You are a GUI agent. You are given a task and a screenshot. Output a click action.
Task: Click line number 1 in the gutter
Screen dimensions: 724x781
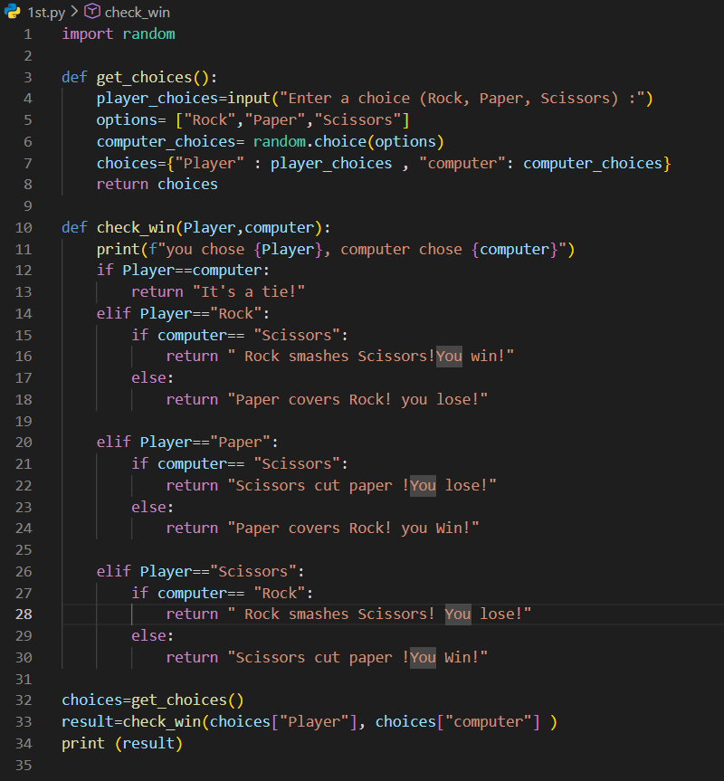point(28,34)
